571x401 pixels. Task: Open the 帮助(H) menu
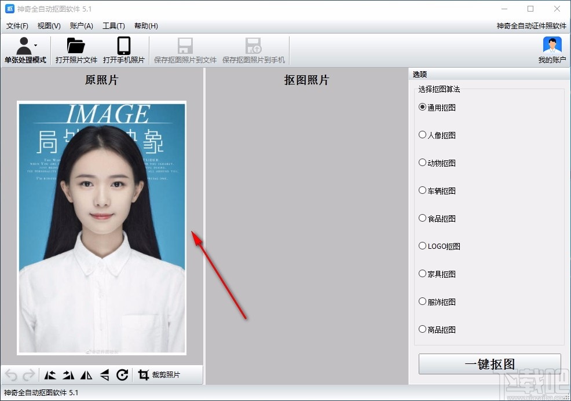[x=146, y=26]
